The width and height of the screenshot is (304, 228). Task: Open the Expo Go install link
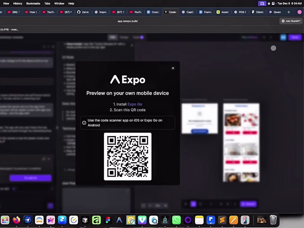pos(135,104)
